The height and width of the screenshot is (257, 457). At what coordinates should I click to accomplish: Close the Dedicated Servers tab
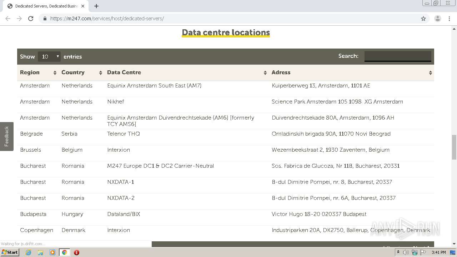[83, 6]
